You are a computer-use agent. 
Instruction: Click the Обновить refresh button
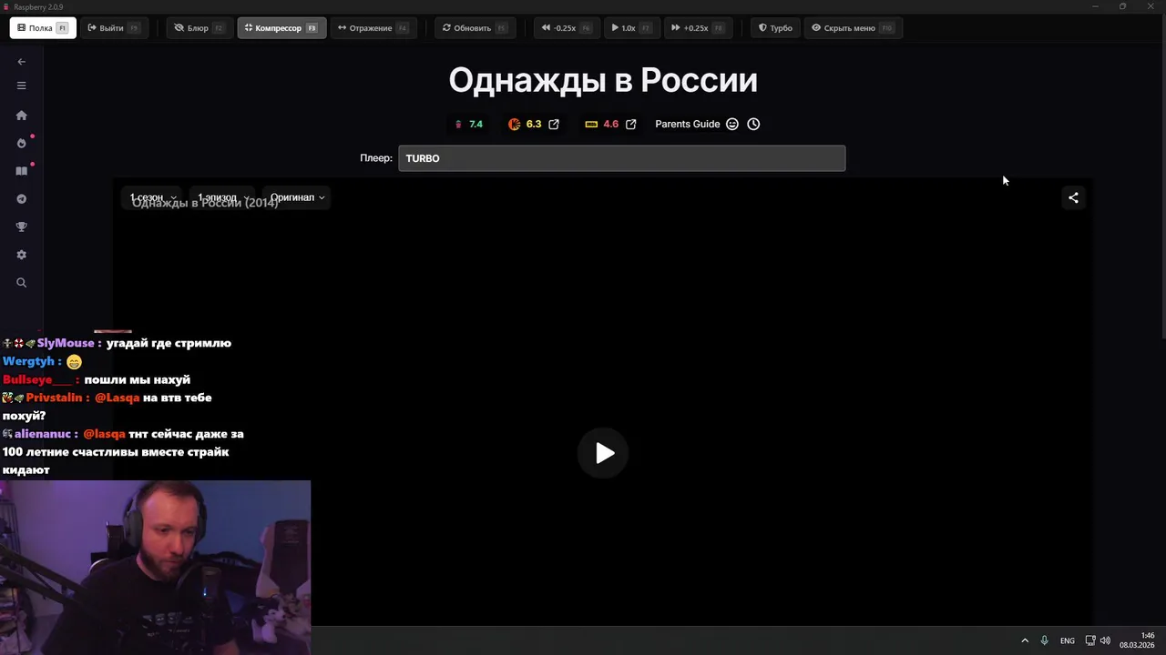click(475, 28)
